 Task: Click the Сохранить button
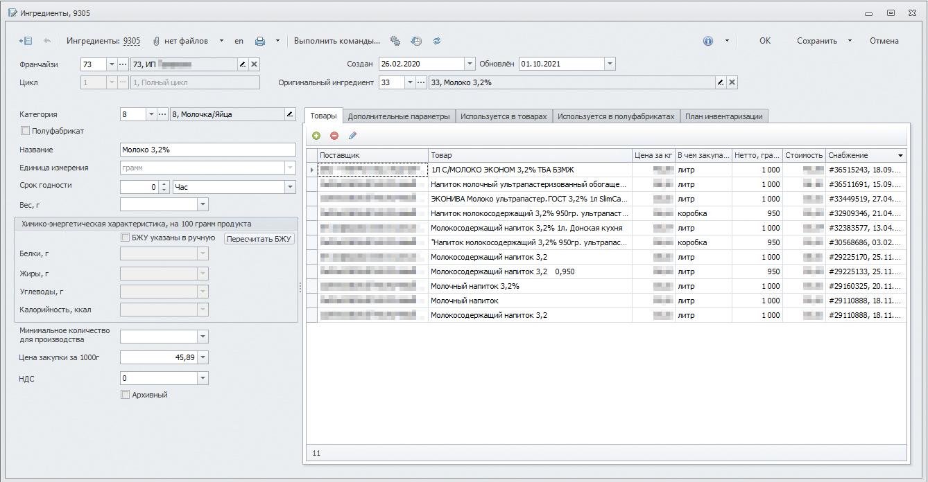pyautogui.click(x=816, y=41)
